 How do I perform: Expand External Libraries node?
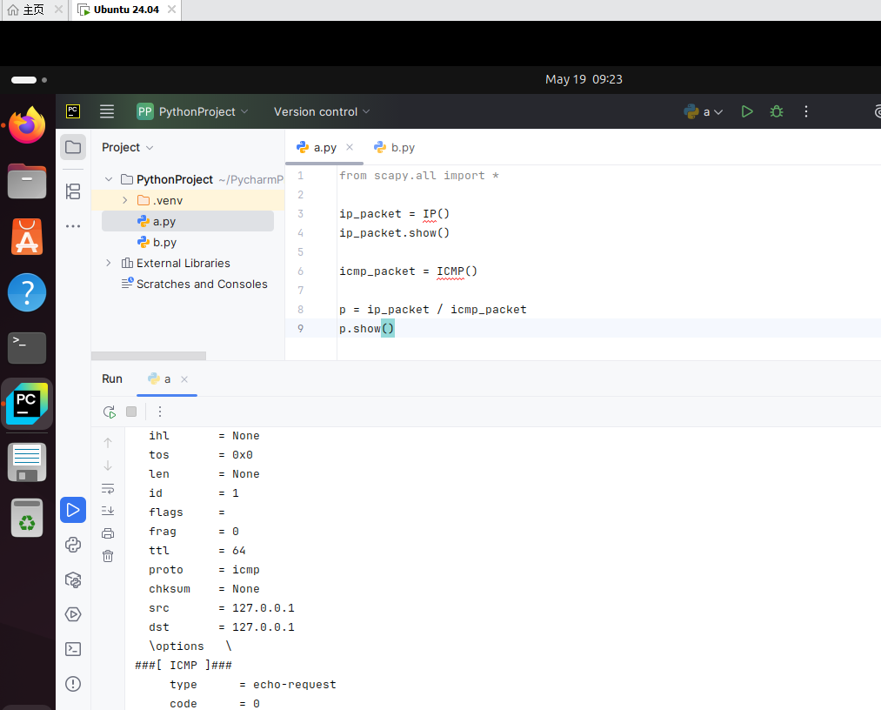[109, 263]
